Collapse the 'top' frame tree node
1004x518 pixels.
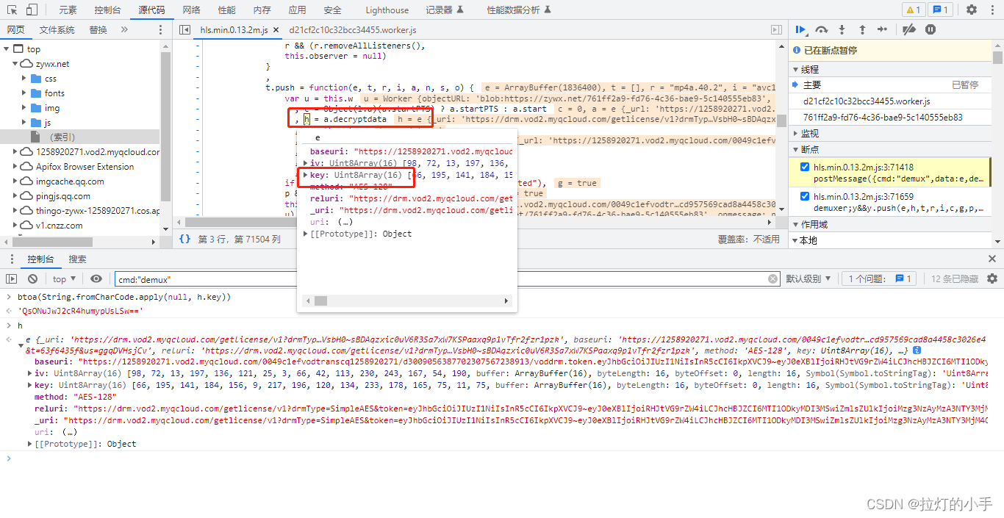point(7,49)
